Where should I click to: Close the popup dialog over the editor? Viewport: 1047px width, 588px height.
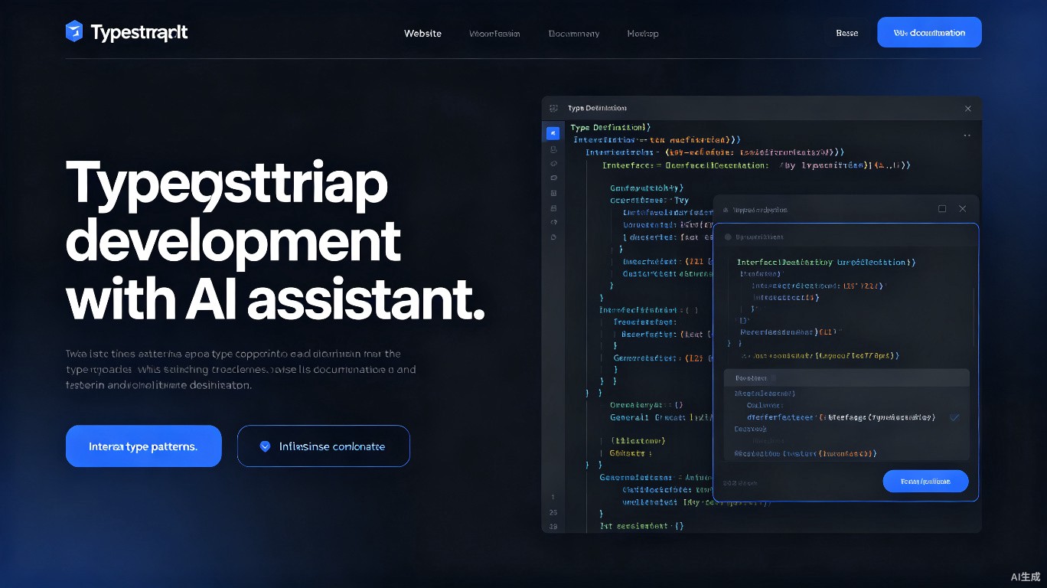pyautogui.click(x=963, y=209)
